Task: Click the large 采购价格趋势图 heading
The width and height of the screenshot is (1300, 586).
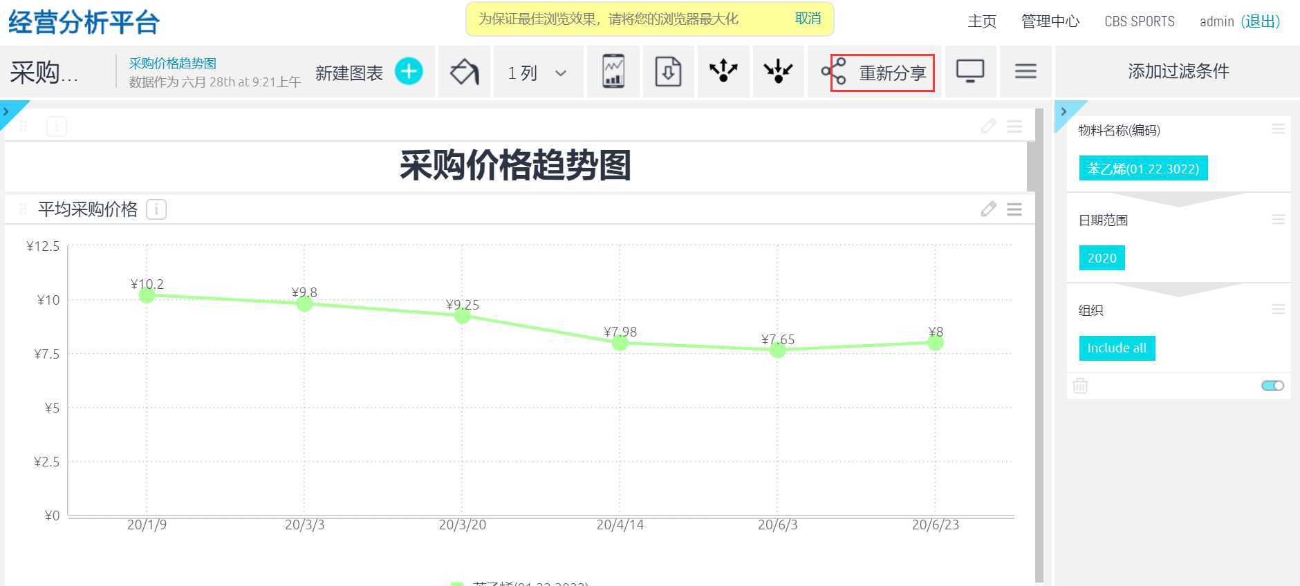Action: [515, 165]
